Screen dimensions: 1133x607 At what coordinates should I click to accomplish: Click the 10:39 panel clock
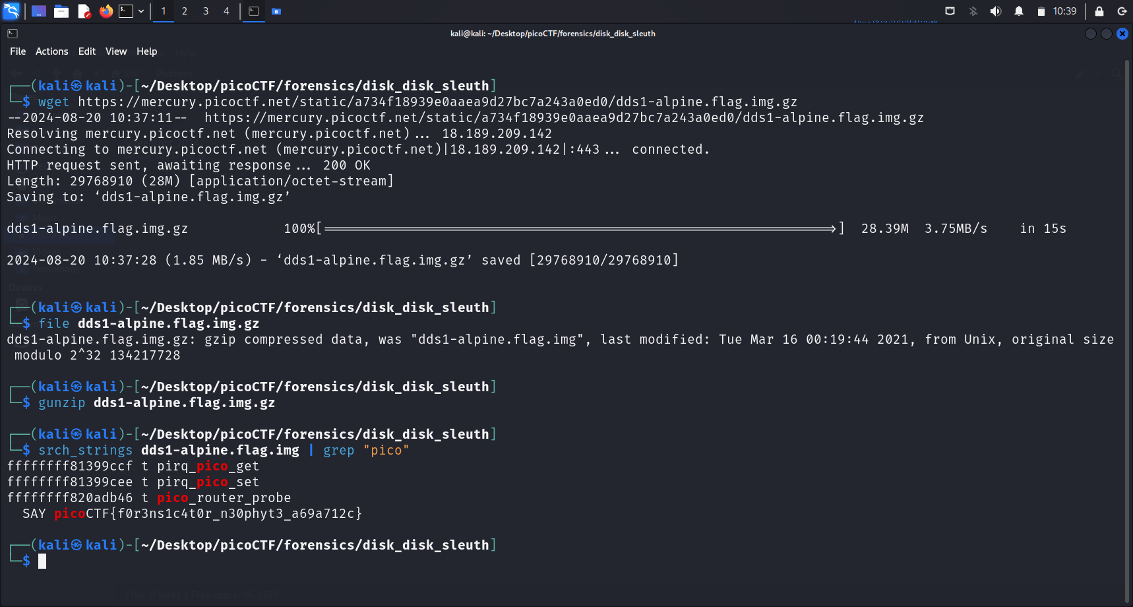coord(1064,11)
